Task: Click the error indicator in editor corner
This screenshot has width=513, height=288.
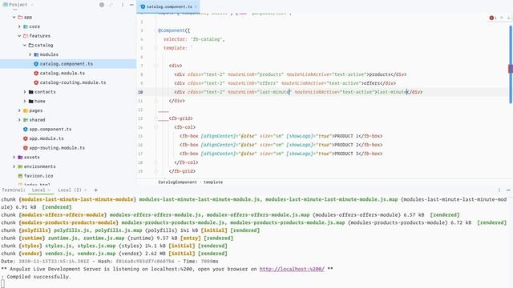Action: pyautogui.click(x=493, y=18)
